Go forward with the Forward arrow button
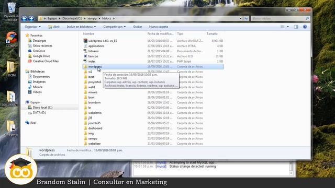The height and width of the screenshot is (188, 335). [x=31, y=19]
